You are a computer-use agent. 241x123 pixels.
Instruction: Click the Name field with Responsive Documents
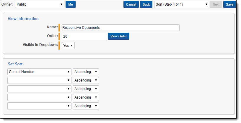[x=120, y=28]
